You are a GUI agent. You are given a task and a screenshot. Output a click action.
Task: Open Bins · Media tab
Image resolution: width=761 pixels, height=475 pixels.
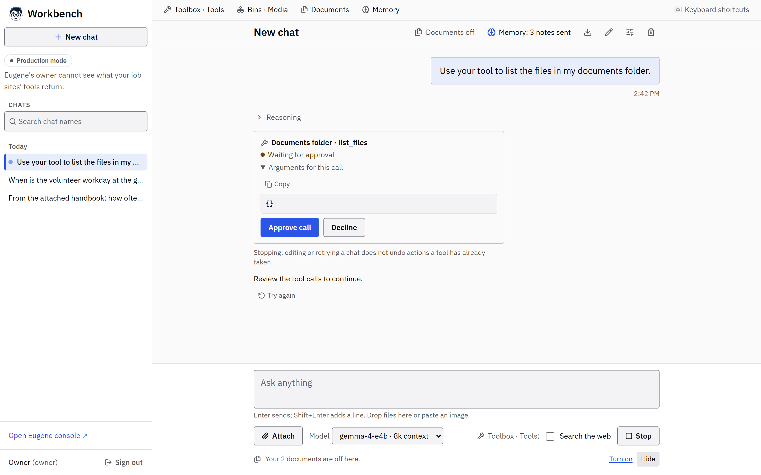[262, 10]
